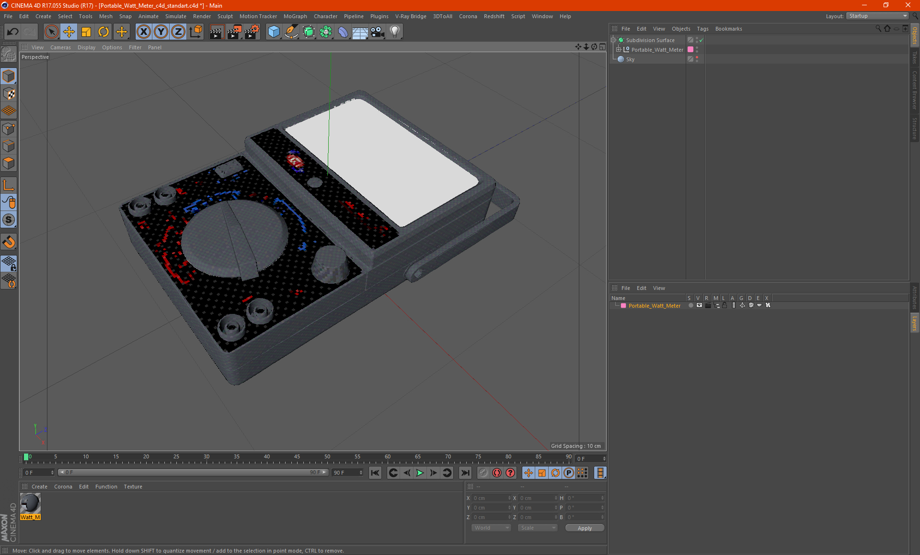The width and height of the screenshot is (920, 555).
Task: Toggle layer lock icon
Action: tap(724, 305)
